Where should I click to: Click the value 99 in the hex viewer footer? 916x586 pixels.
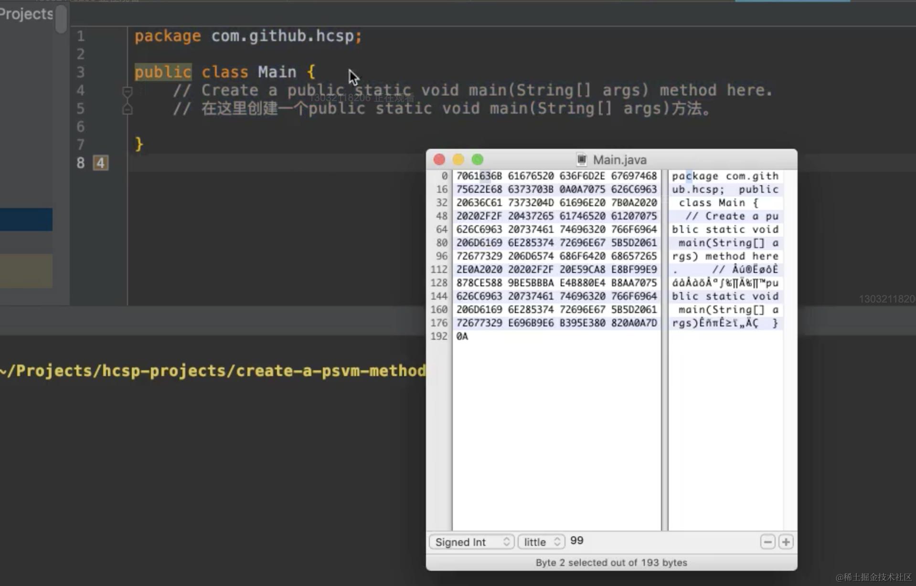click(x=577, y=541)
